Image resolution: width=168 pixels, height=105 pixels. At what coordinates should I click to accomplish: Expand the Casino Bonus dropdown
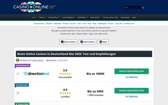pyautogui.click(x=54, y=17)
